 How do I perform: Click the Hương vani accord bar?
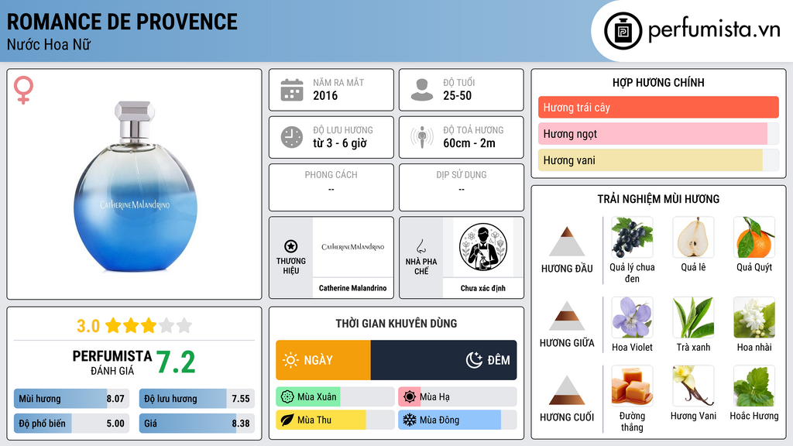(x=658, y=160)
